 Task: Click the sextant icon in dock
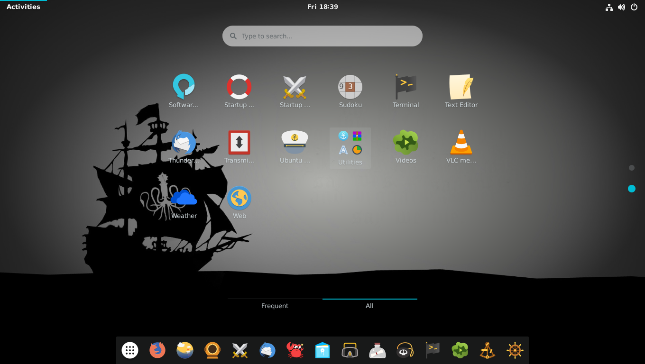(x=488, y=350)
